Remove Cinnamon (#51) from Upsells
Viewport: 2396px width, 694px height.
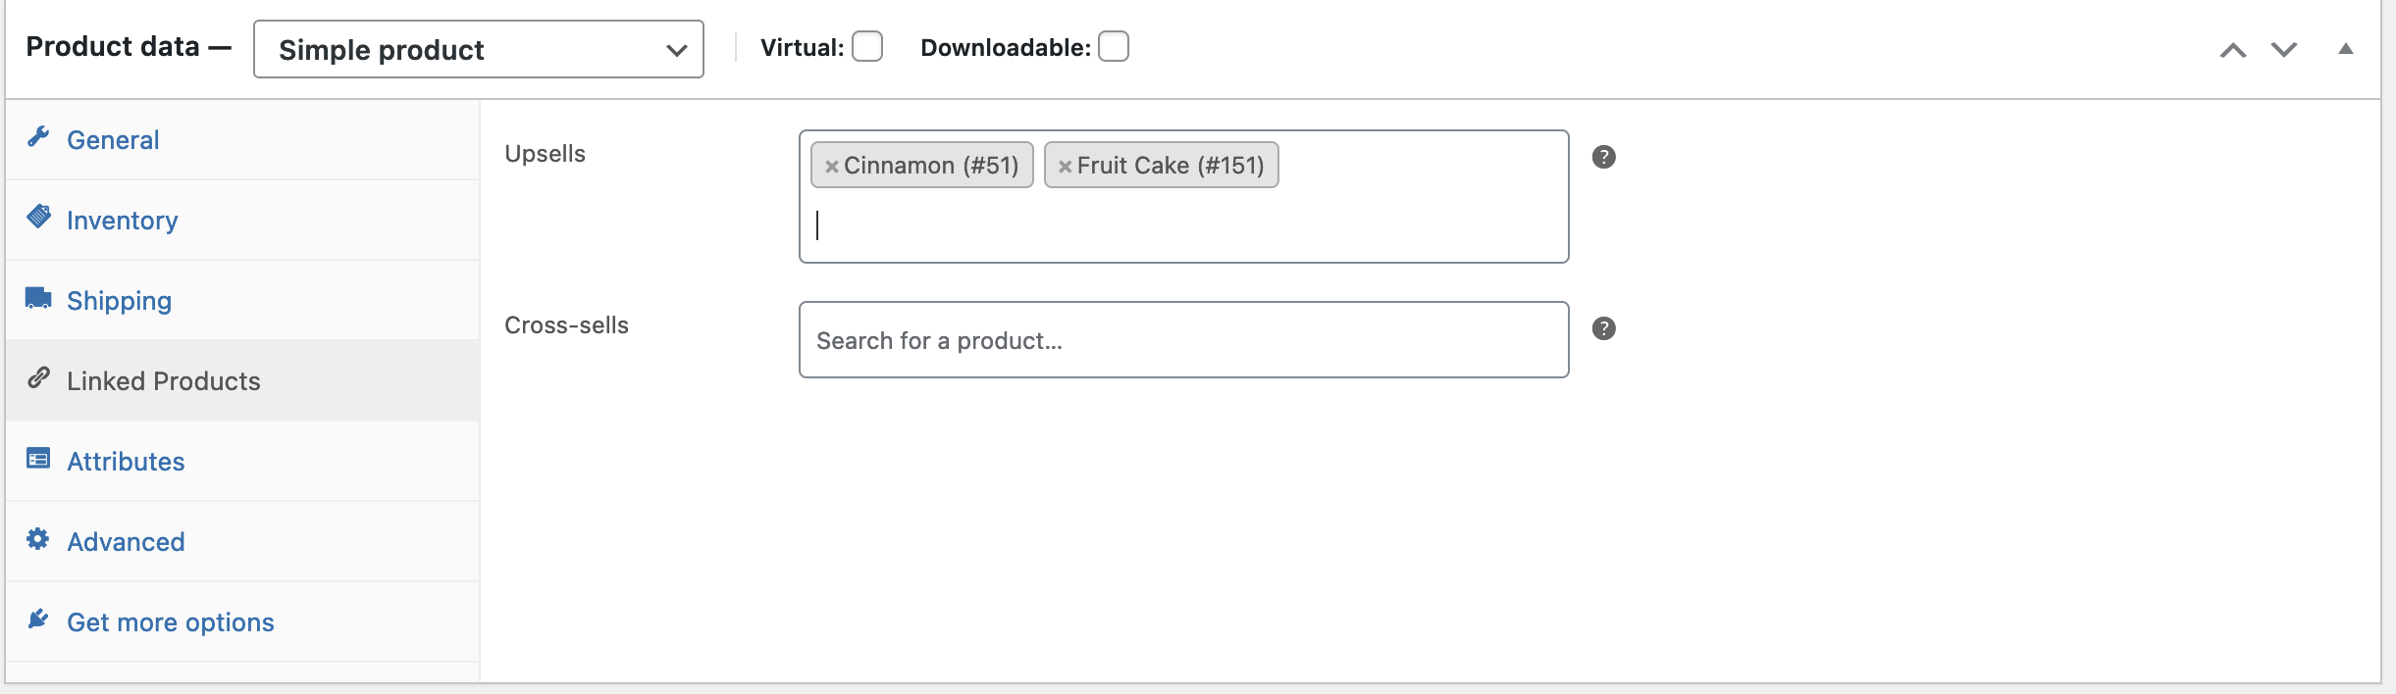pyautogui.click(x=831, y=167)
